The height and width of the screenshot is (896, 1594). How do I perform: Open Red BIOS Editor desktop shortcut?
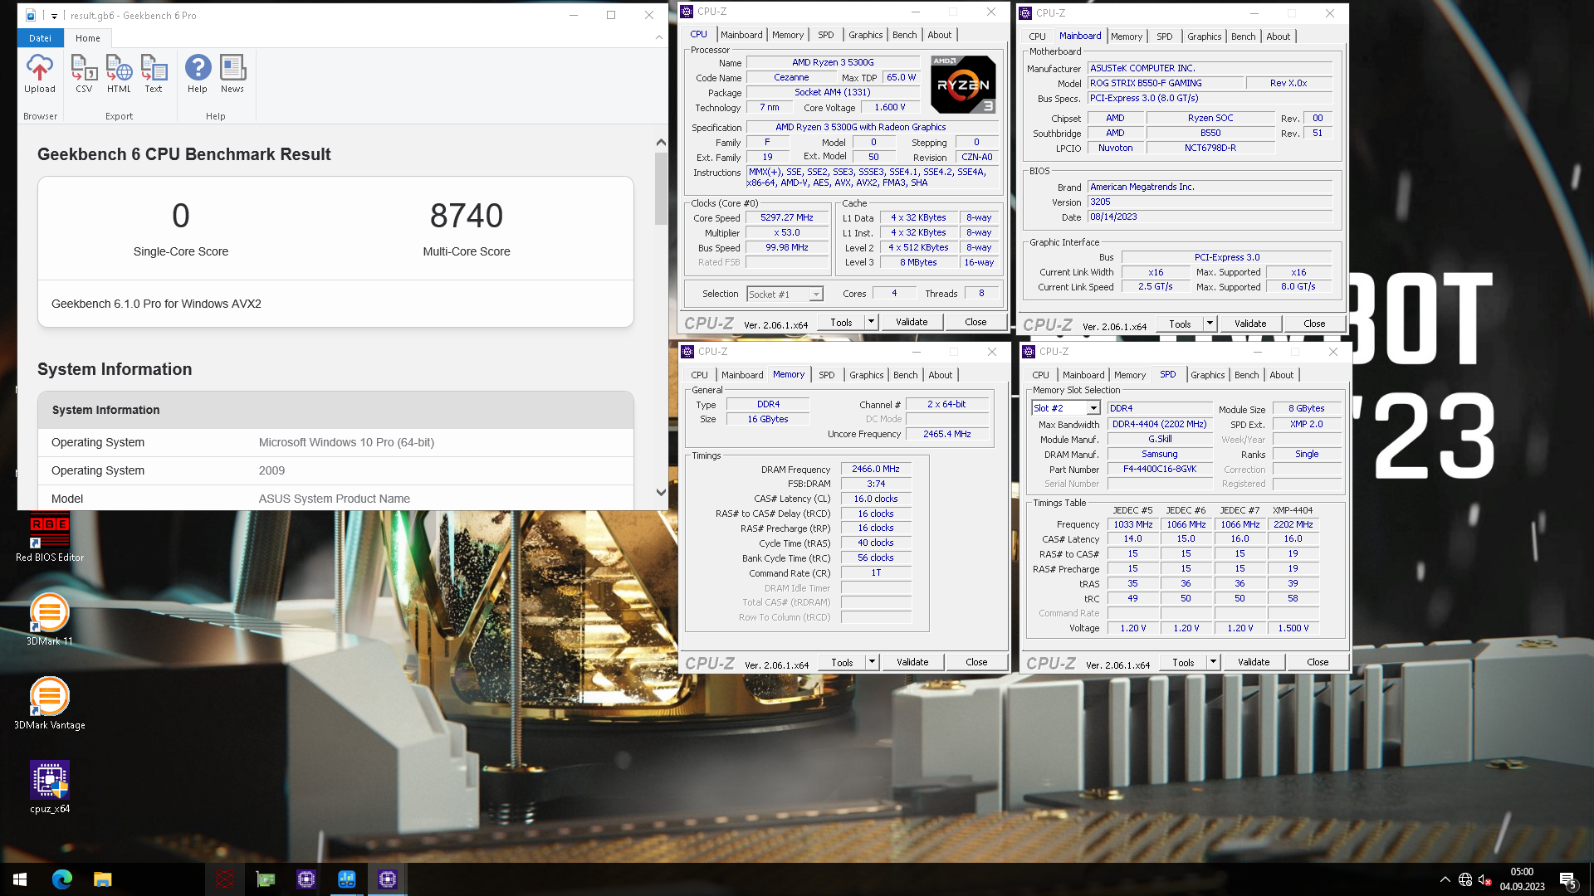pos(50,538)
